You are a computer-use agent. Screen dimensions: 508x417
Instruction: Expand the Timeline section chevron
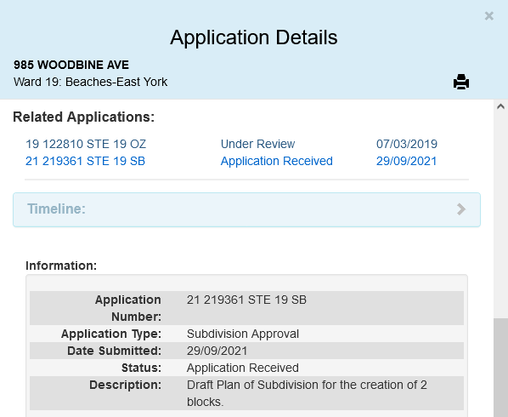coord(461,209)
